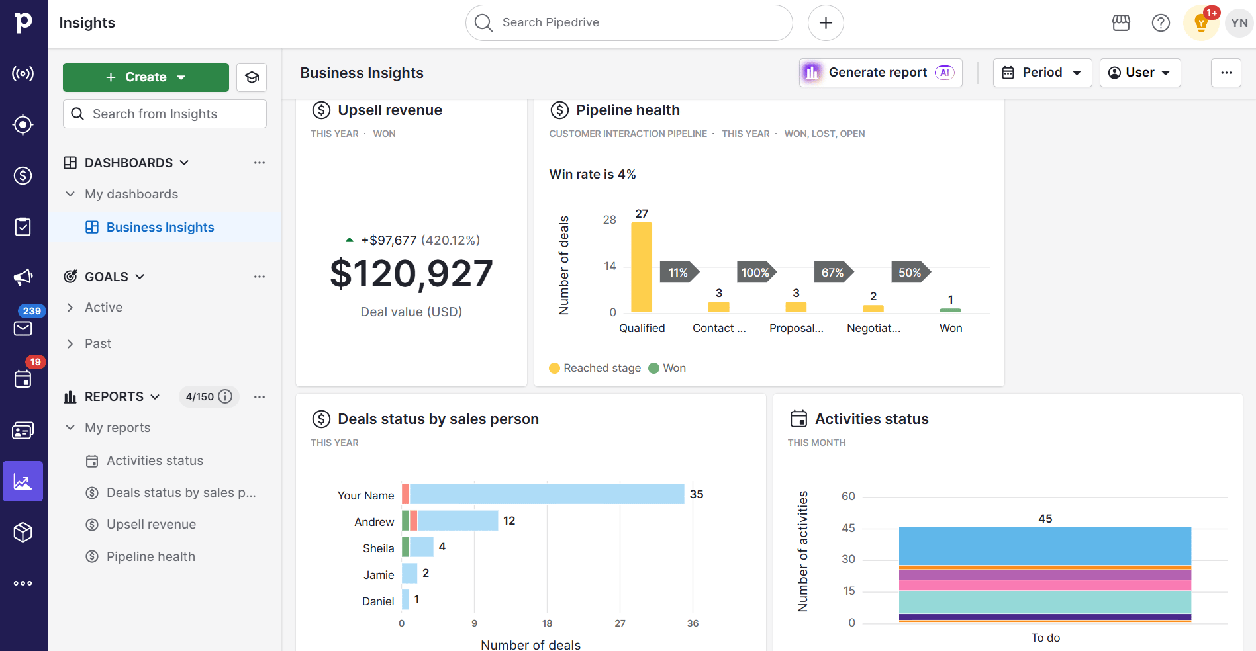Open the Period filter dropdown
Screen dimensions: 1256x651
tap(1042, 72)
